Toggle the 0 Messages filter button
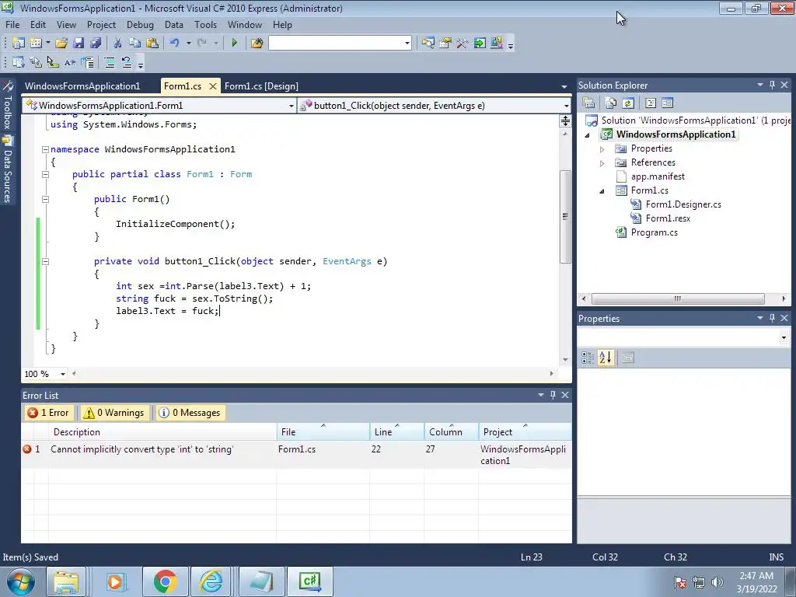Viewport: 796px width, 597px height. pyautogui.click(x=190, y=413)
